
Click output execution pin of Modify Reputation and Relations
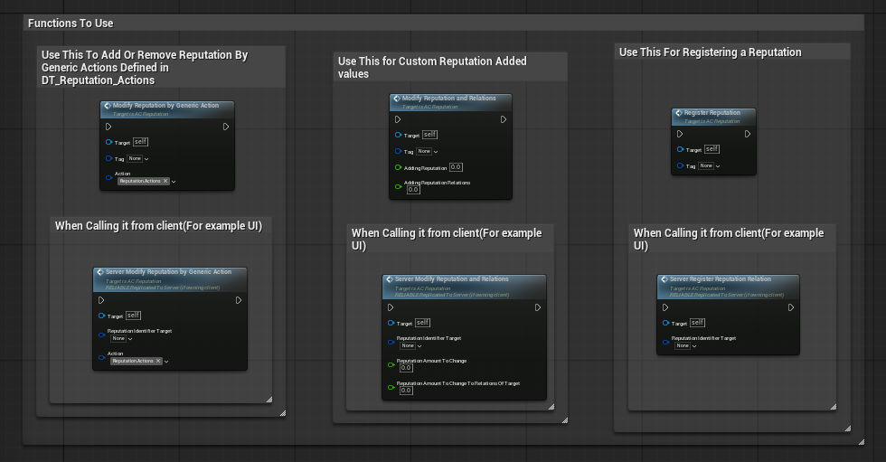[504, 118]
